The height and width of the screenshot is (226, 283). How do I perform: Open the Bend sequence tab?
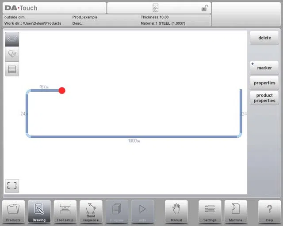pyautogui.click(x=91, y=211)
